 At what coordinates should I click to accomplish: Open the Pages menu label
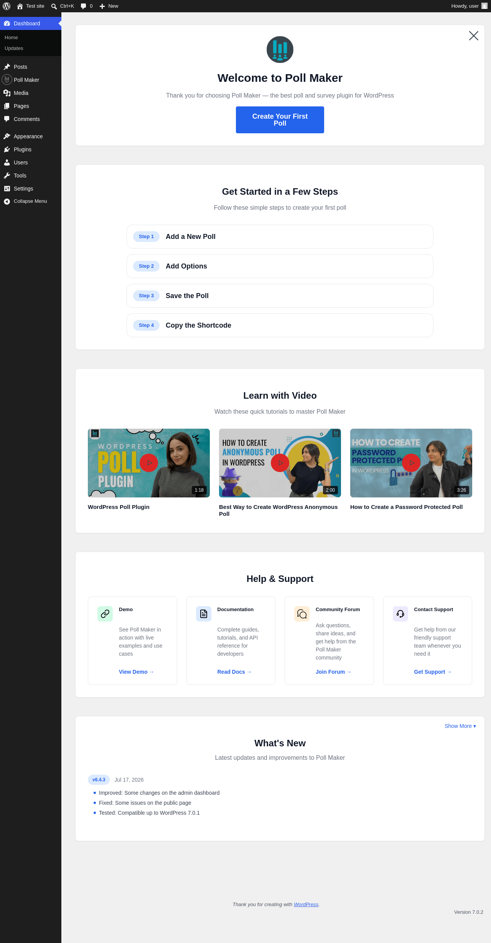pos(21,106)
